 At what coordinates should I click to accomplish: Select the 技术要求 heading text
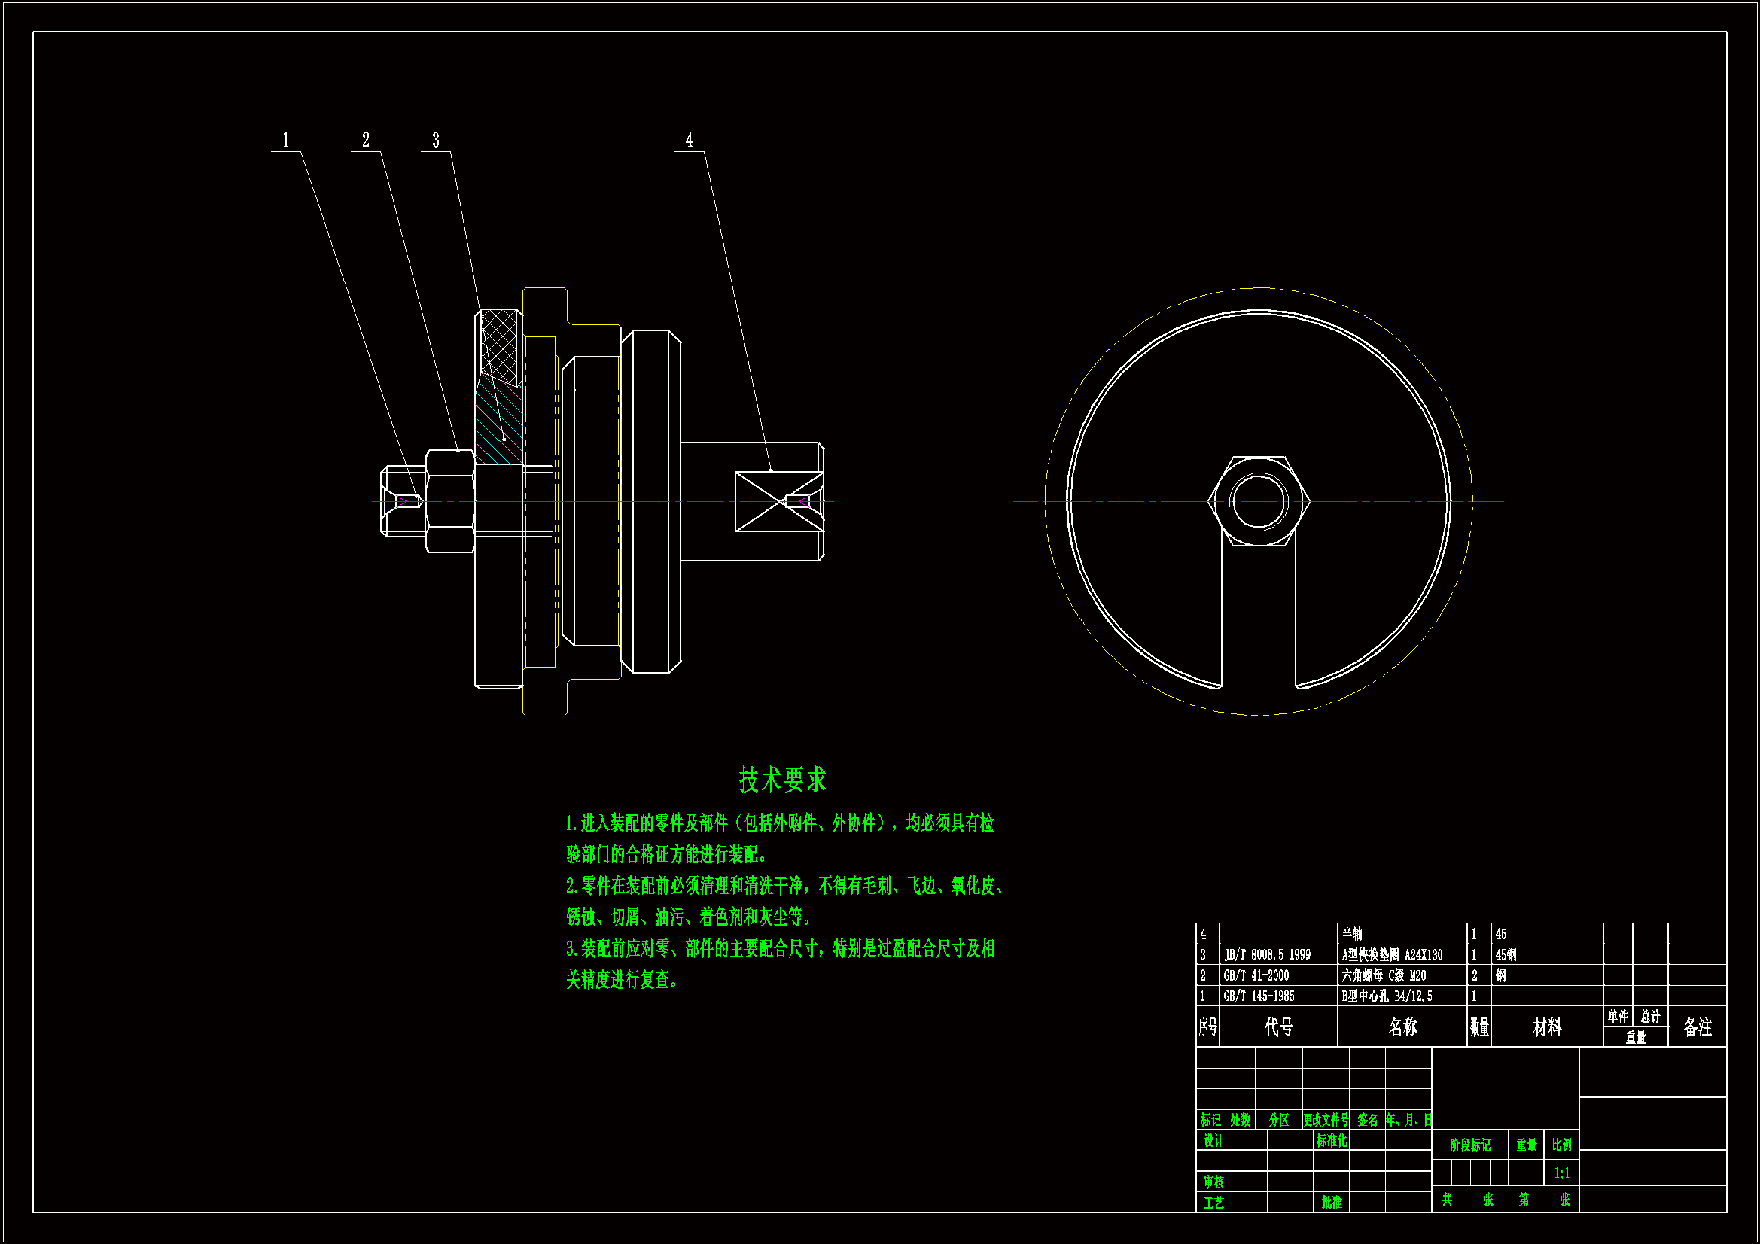782,780
